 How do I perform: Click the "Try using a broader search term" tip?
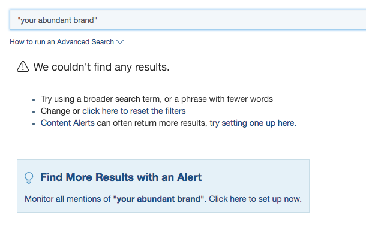(x=157, y=99)
